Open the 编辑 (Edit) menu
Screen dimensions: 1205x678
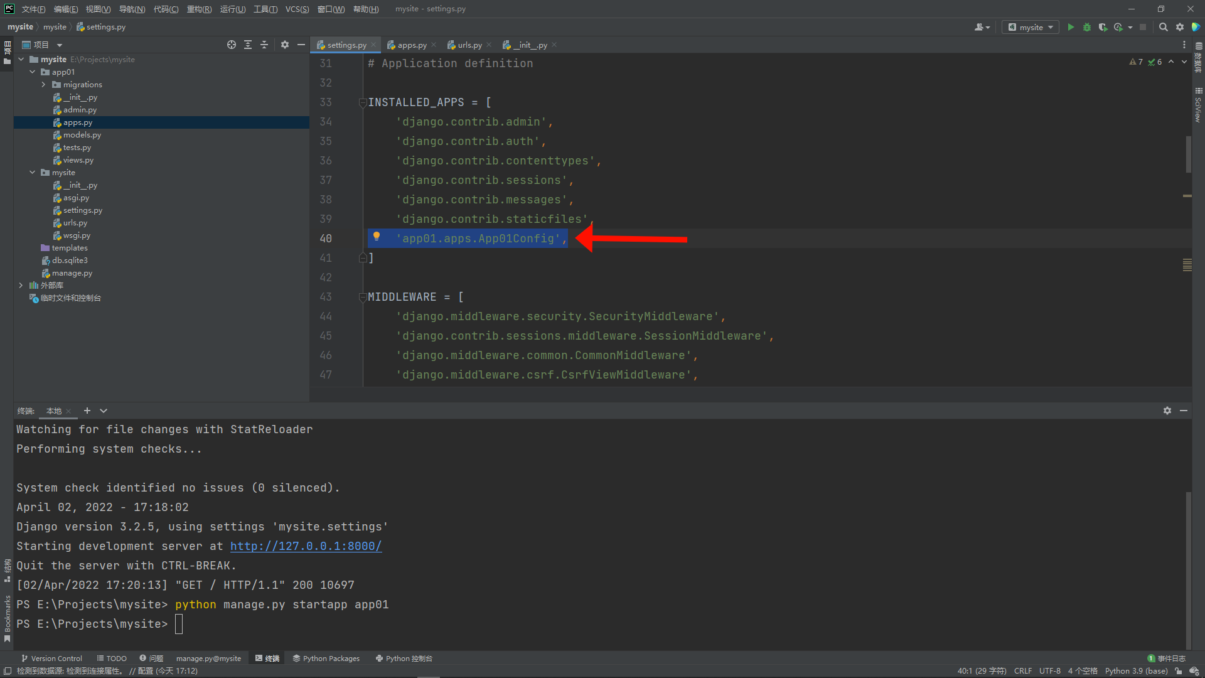coord(66,9)
